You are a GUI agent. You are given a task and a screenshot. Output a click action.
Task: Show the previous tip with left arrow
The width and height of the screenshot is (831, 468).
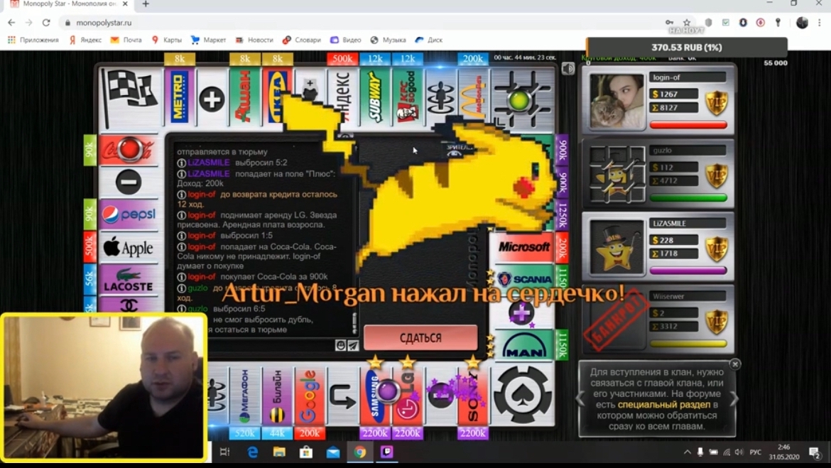[x=580, y=399]
